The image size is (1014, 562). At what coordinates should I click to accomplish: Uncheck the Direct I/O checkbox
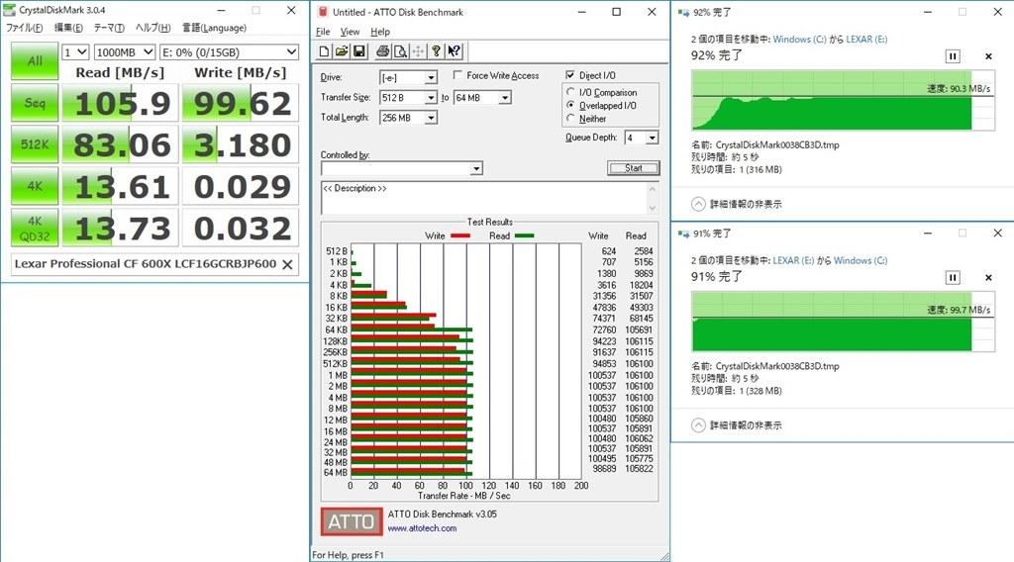pos(570,75)
